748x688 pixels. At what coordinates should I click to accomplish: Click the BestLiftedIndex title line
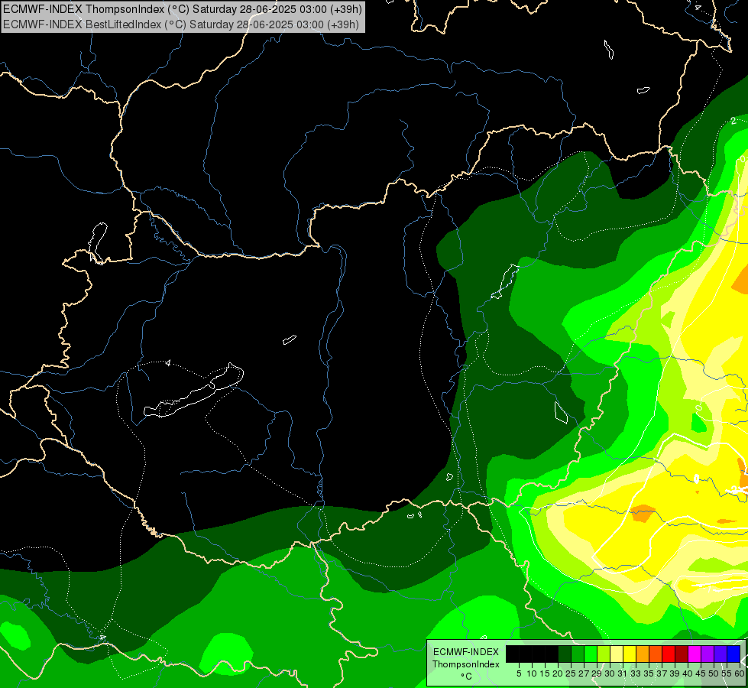pyautogui.click(x=181, y=24)
